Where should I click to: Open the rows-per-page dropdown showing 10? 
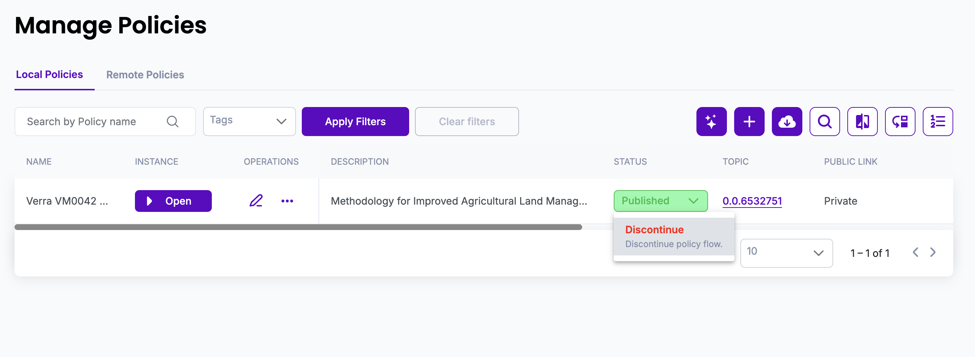click(x=786, y=253)
